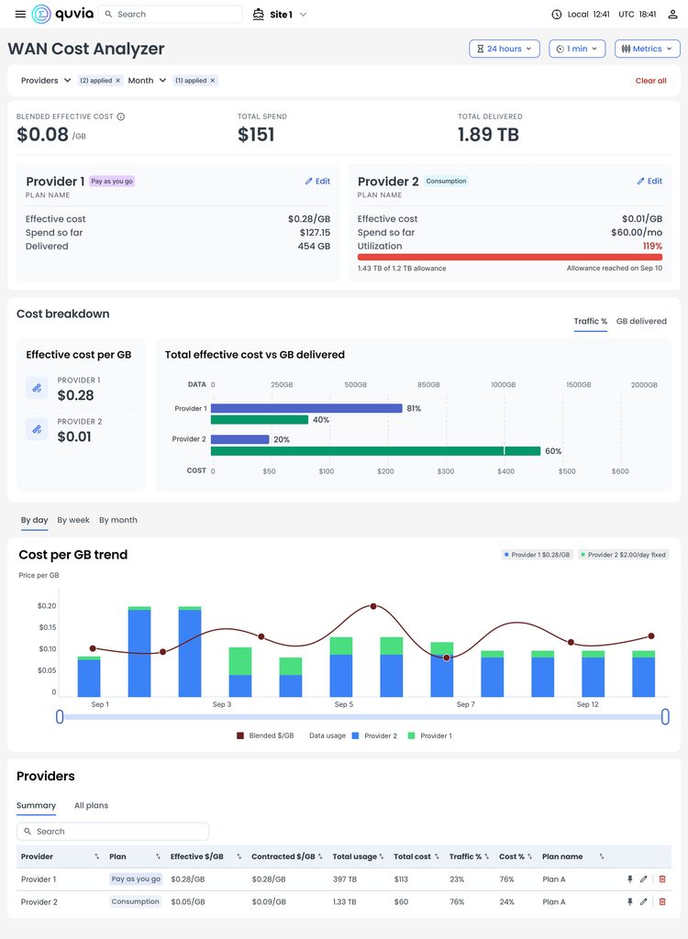Screen dimensions: 688x939
Task: Open the hamburger navigation menu
Action: (x=20, y=15)
